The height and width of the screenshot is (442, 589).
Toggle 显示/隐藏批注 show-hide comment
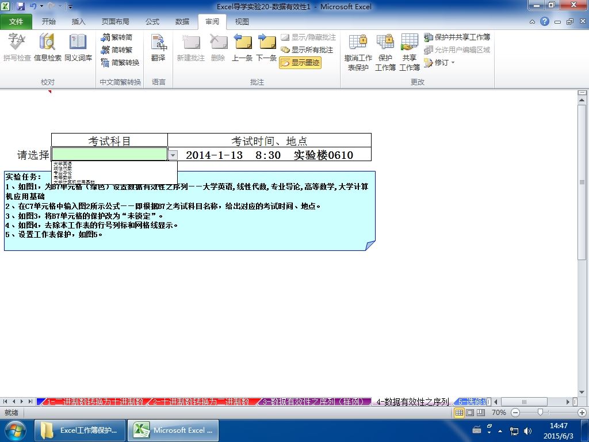coord(308,37)
